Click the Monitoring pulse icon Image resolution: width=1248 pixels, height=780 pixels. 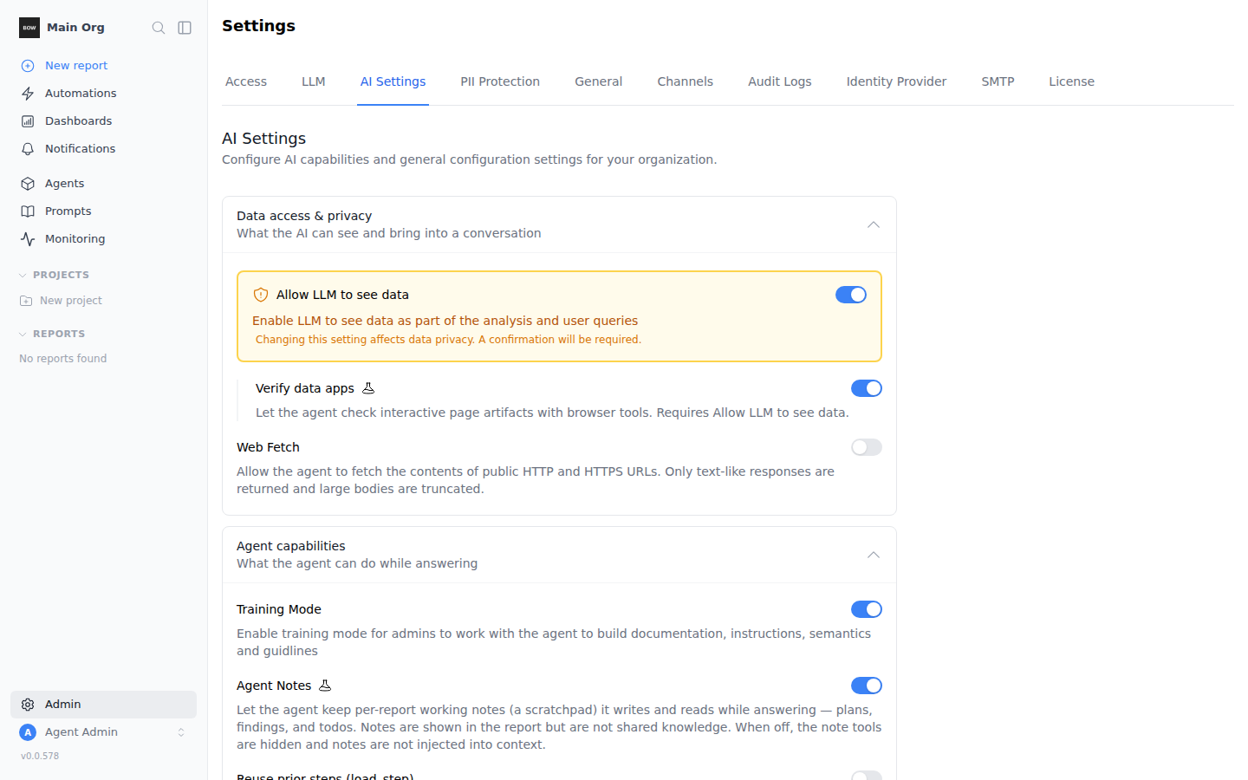tap(28, 239)
